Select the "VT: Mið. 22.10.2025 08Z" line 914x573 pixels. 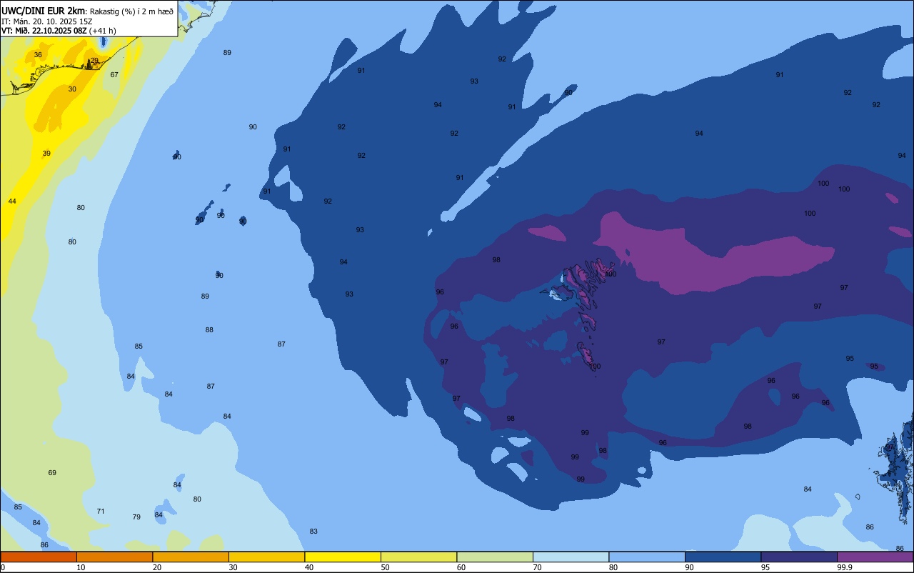[x=44, y=31]
